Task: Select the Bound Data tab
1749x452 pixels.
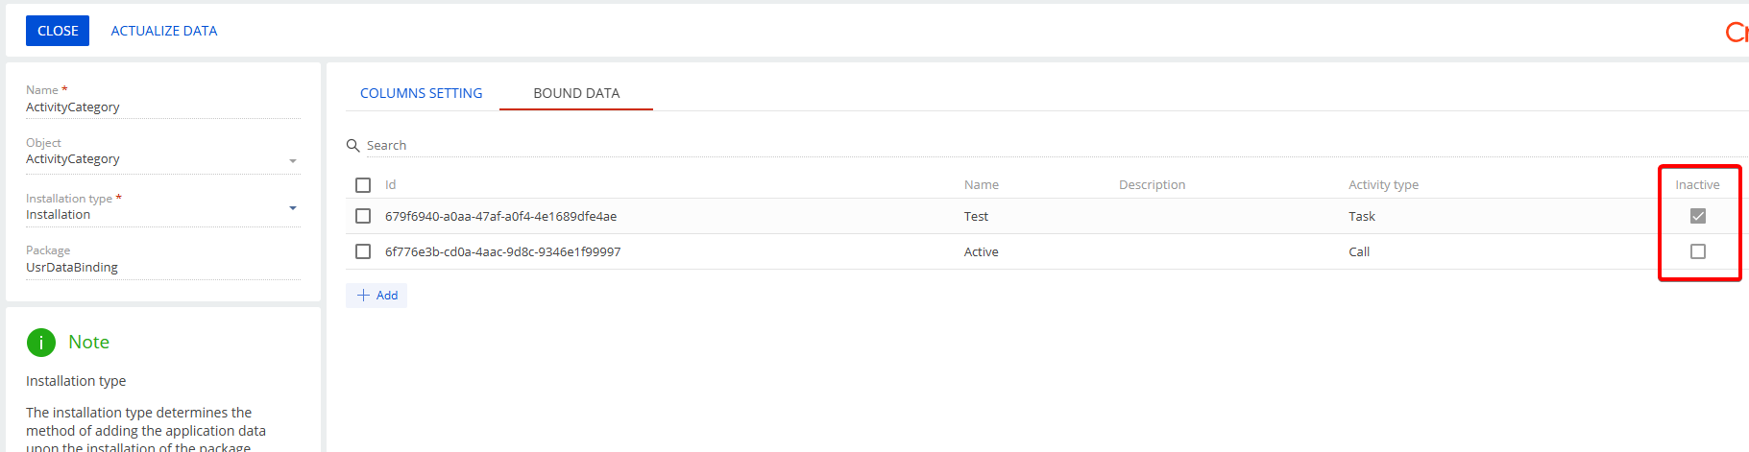Action: click(576, 93)
